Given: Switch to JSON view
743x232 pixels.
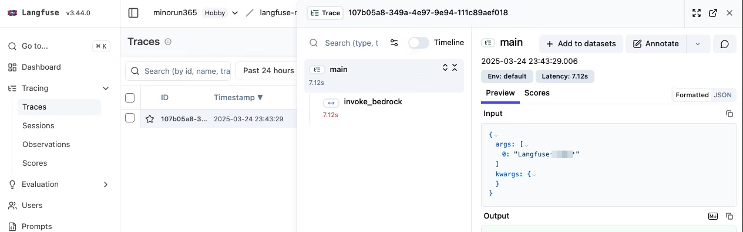Looking at the screenshot, I should tap(722, 95).
